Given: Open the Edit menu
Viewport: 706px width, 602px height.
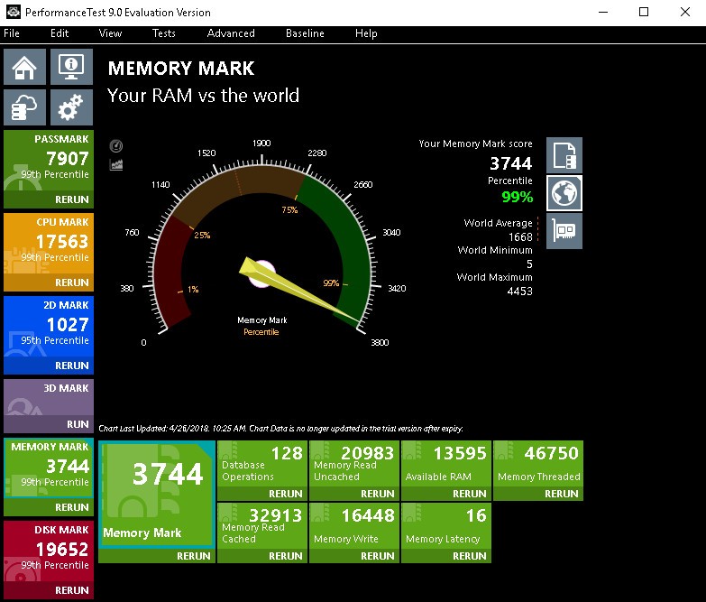Looking at the screenshot, I should click(x=60, y=33).
